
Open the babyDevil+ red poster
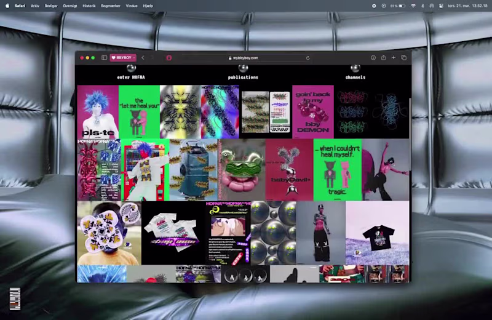289,170
